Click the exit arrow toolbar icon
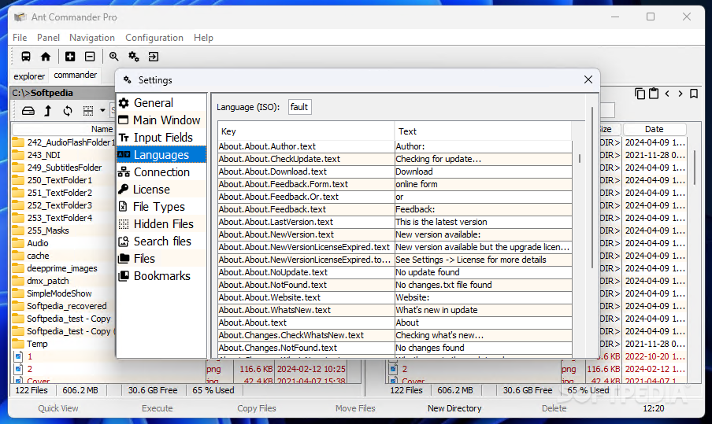712x424 pixels. (x=154, y=57)
